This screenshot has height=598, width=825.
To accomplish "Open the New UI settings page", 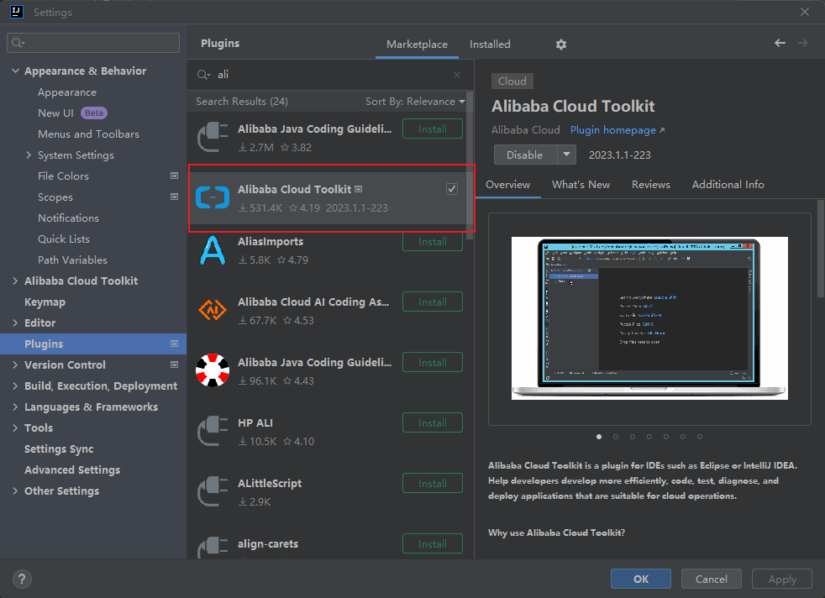I will click(x=55, y=113).
